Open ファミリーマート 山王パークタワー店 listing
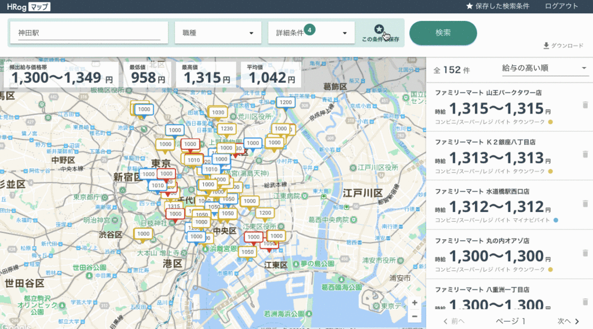Image resolution: width=593 pixels, height=329 pixels. pos(510,107)
